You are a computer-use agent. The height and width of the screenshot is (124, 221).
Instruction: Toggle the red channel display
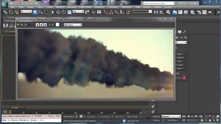37,25
